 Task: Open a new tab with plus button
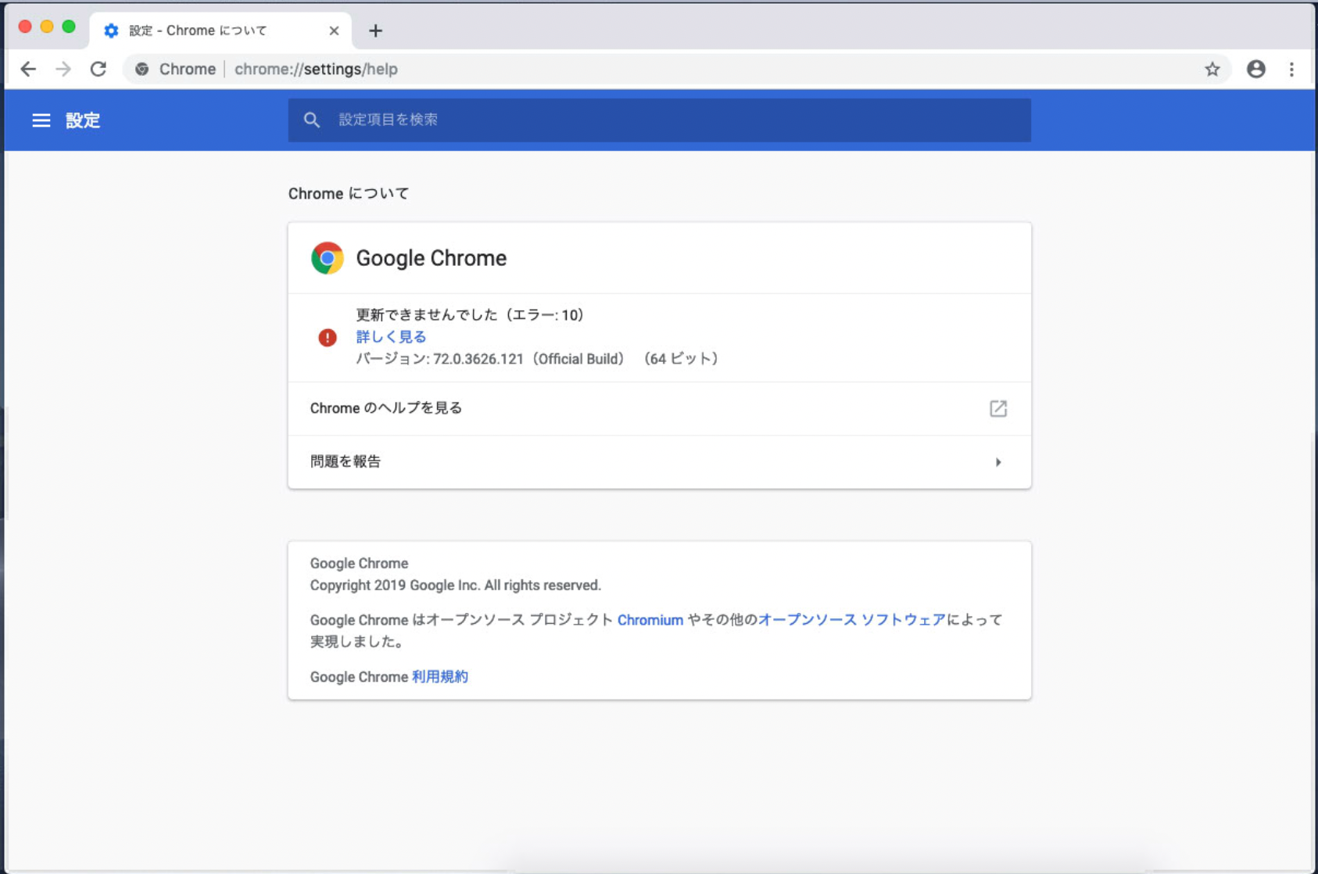point(375,30)
